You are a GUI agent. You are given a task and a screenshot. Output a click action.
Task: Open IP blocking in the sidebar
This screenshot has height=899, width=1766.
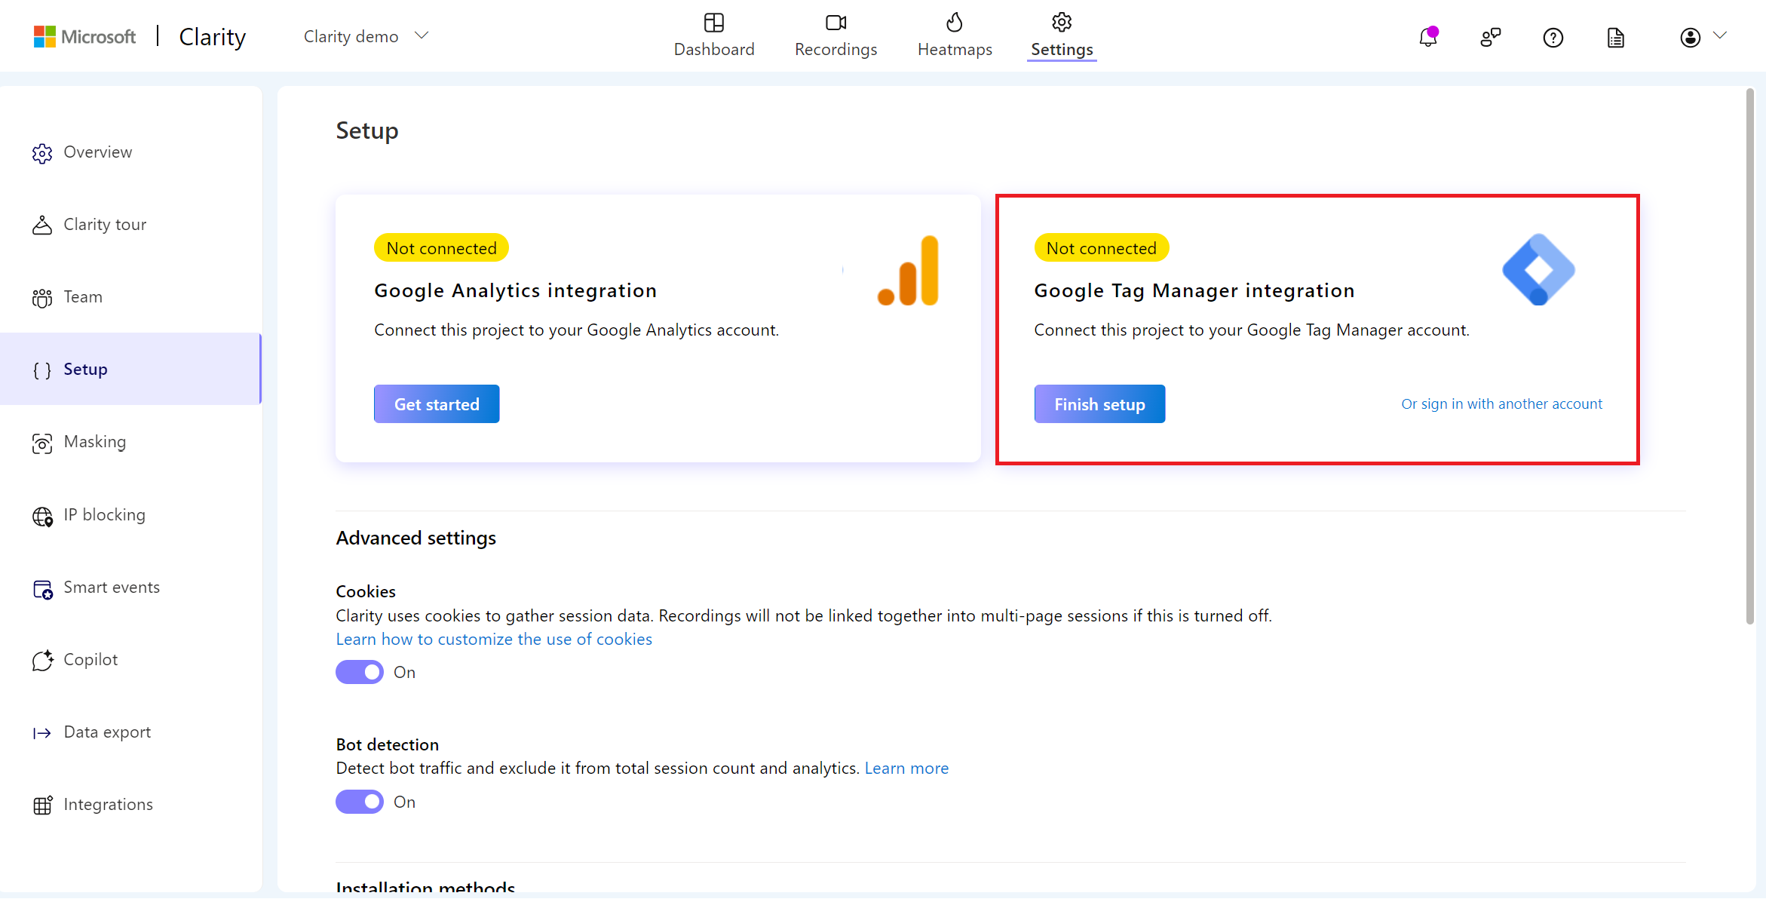[131, 515]
